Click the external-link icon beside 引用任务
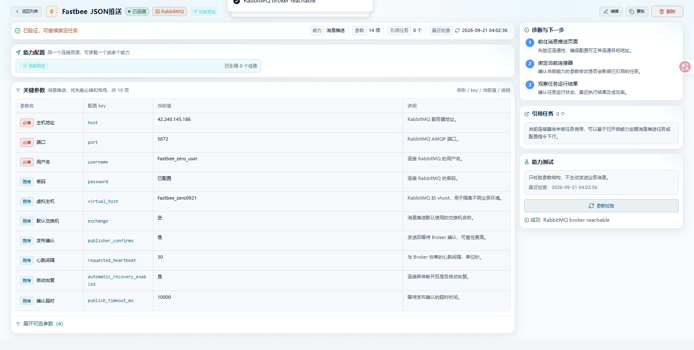Viewport: 694px width, 350px height. pyautogui.click(x=527, y=114)
